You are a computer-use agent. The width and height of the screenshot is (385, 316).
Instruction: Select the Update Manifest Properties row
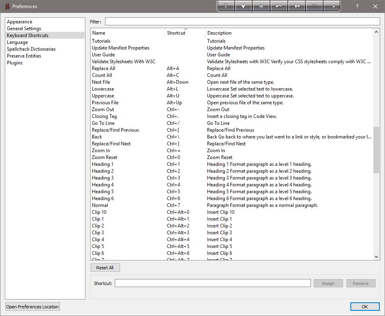point(232,48)
